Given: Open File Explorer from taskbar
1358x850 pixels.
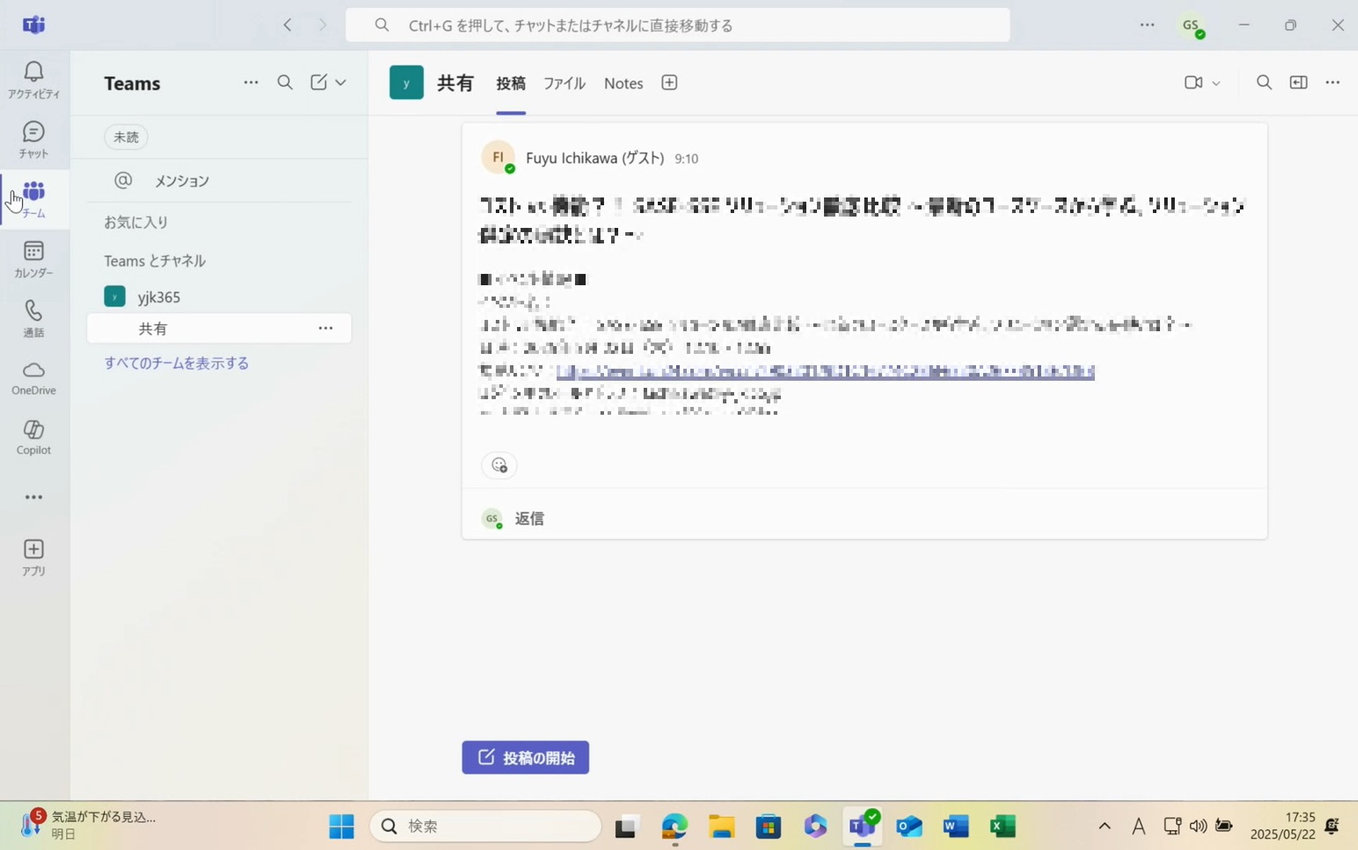Looking at the screenshot, I should click(x=721, y=826).
